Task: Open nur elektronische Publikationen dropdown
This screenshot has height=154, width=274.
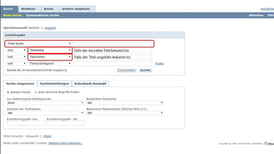Action: pos(45,103)
